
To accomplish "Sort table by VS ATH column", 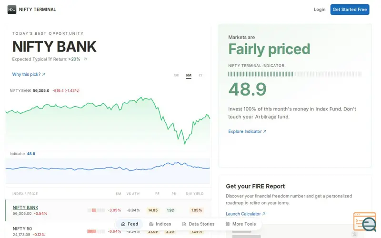I will click(x=133, y=194).
